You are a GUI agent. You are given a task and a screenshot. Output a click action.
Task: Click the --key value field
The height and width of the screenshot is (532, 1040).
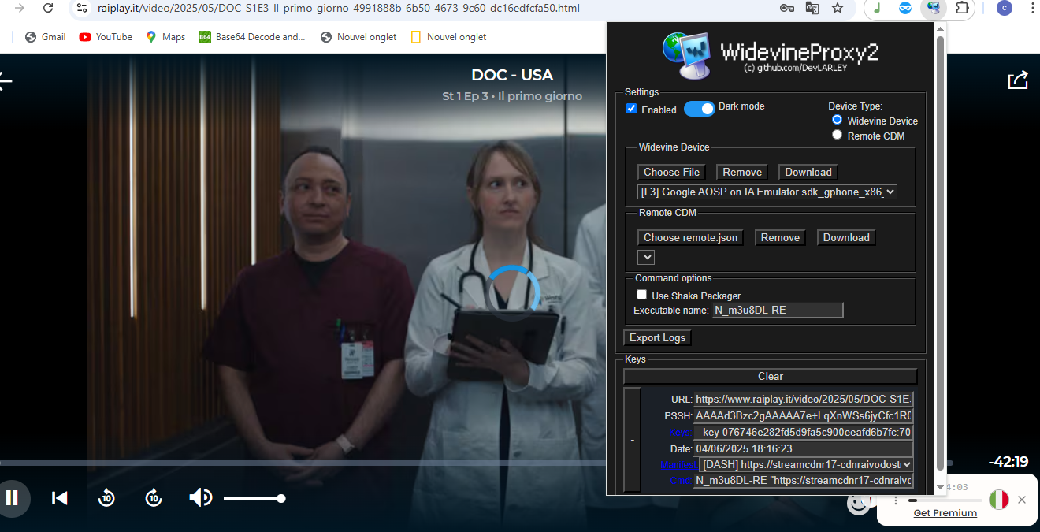click(x=804, y=432)
